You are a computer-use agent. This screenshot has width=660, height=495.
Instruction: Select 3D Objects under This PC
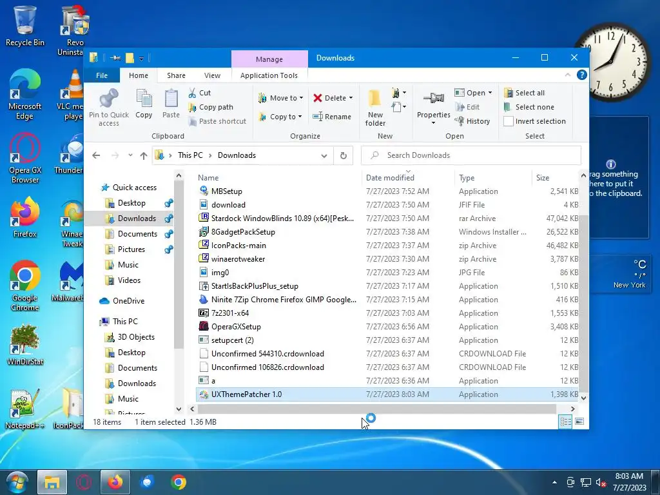point(136,337)
